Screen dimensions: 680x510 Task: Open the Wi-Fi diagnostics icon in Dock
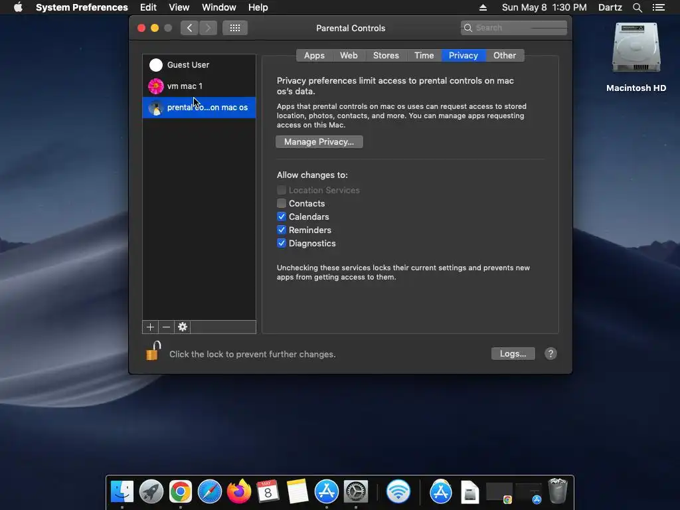coord(398,492)
